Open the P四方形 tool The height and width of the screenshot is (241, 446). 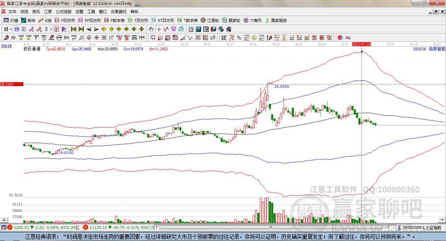point(65,20)
